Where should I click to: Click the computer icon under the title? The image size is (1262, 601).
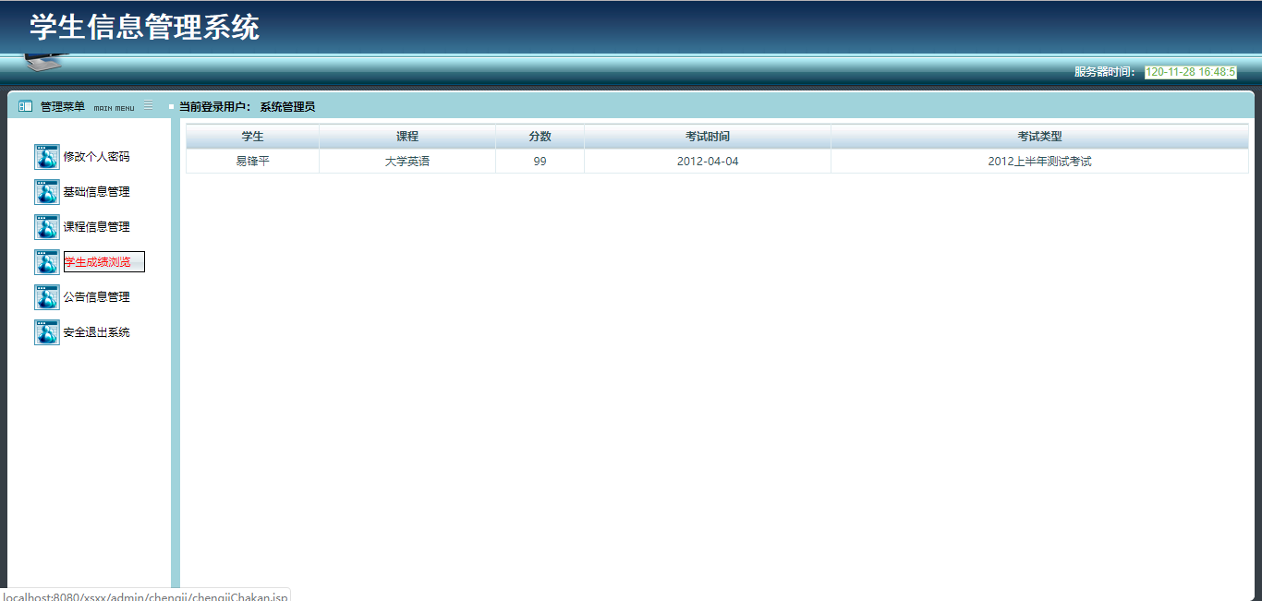coord(46,62)
